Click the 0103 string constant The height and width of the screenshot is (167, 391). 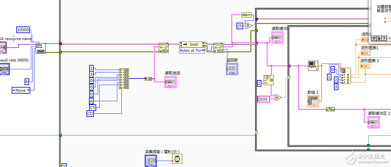pos(263,99)
